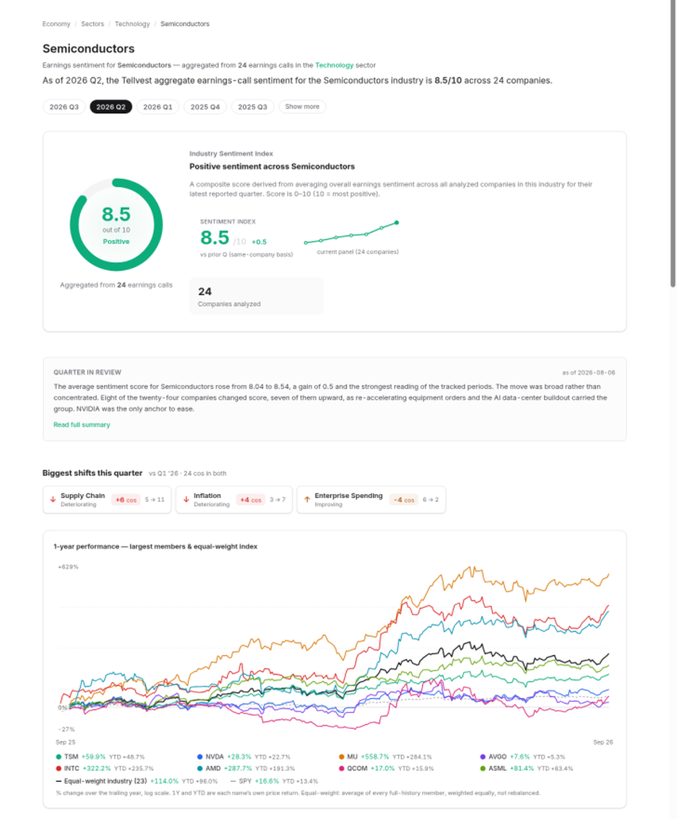Switch to the 2025 Q4 quarter
The width and height of the screenshot is (677, 819).
205,107
